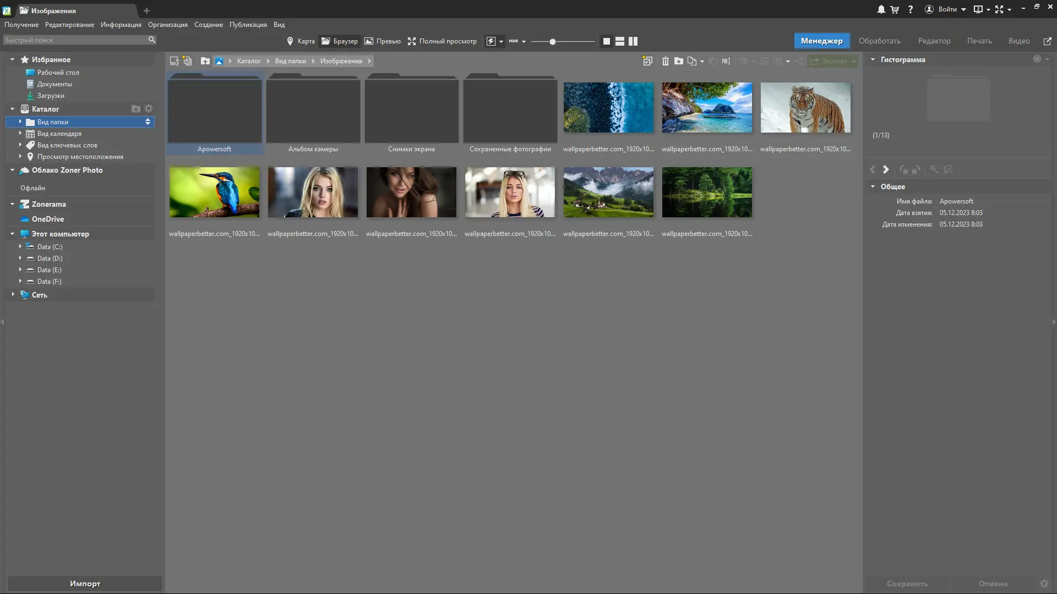Collapse the Гистограмма panel
Screen dimensions: 1057x594
873,59
